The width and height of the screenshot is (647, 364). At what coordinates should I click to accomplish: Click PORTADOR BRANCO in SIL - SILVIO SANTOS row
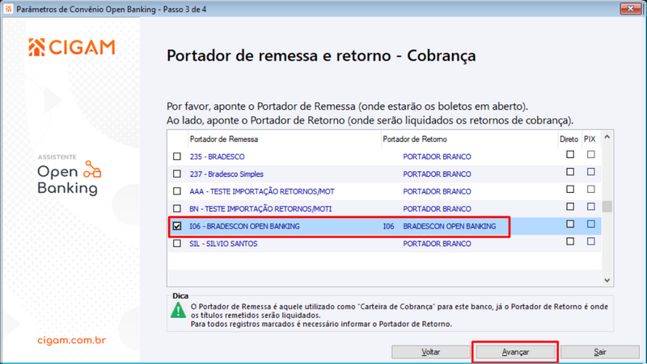point(437,244)
